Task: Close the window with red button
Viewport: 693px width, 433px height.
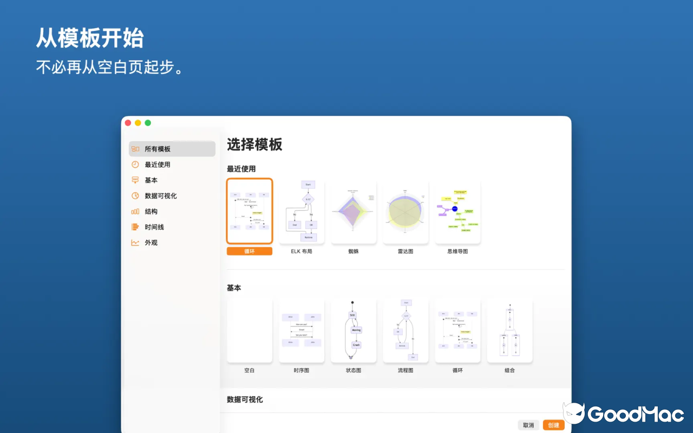Action: (x=128, y=123)
